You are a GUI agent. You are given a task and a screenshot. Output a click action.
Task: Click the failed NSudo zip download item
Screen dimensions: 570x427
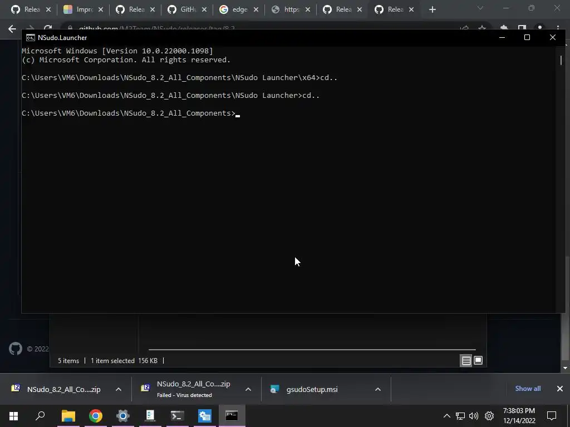(x=187, y=389)
